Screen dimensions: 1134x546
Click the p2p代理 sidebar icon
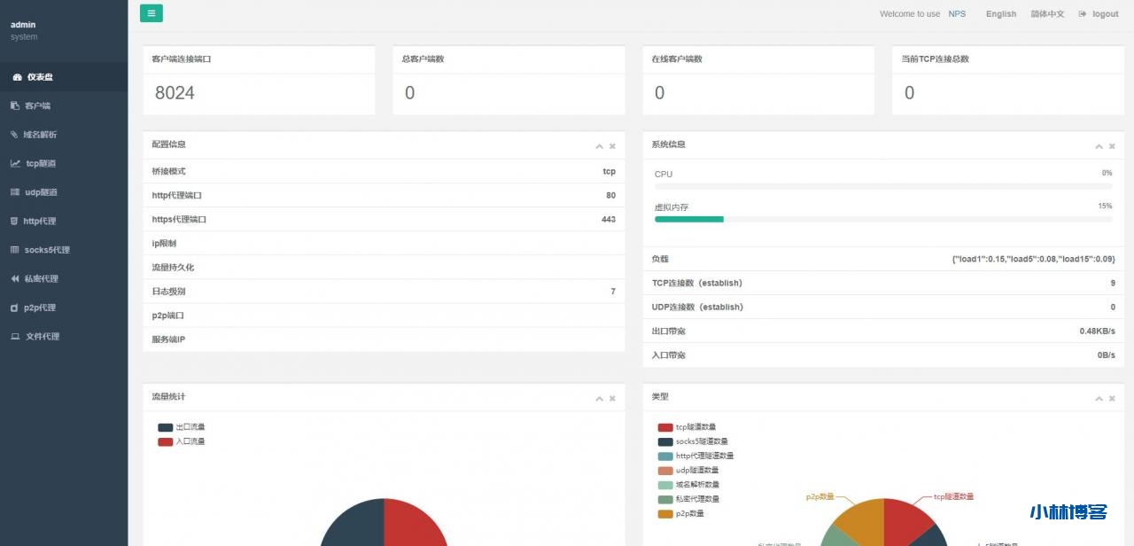15,308
